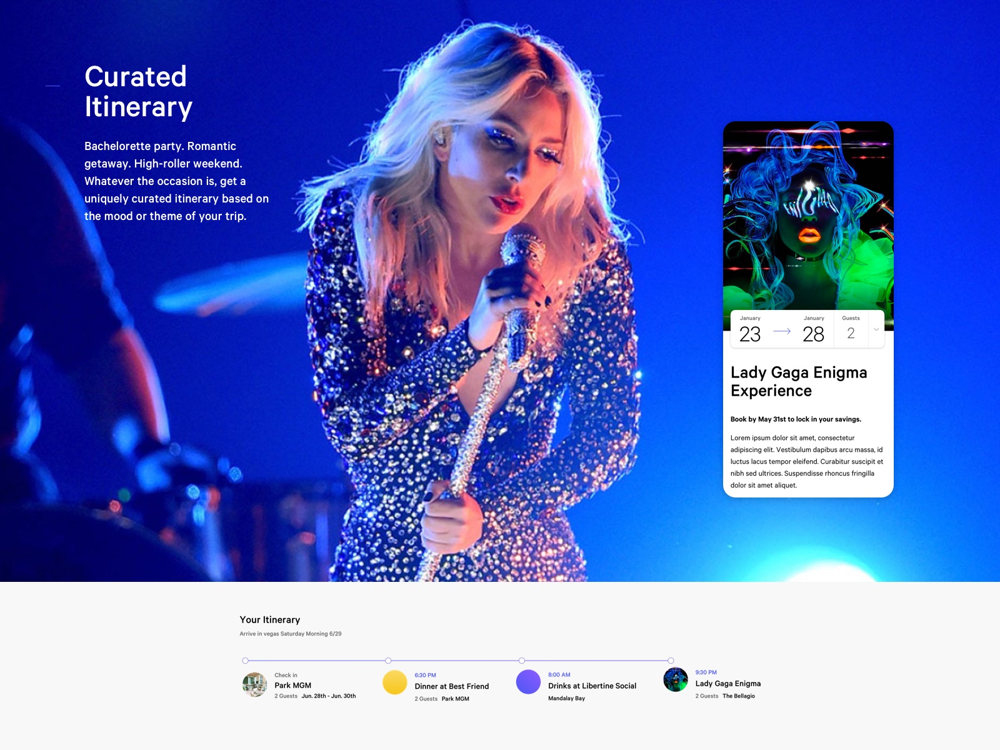Click the yellow circle for Dinner at Best Friend
Image resolution: width=1000 pixels, height=750 pixels.
(x=395, y=682)
